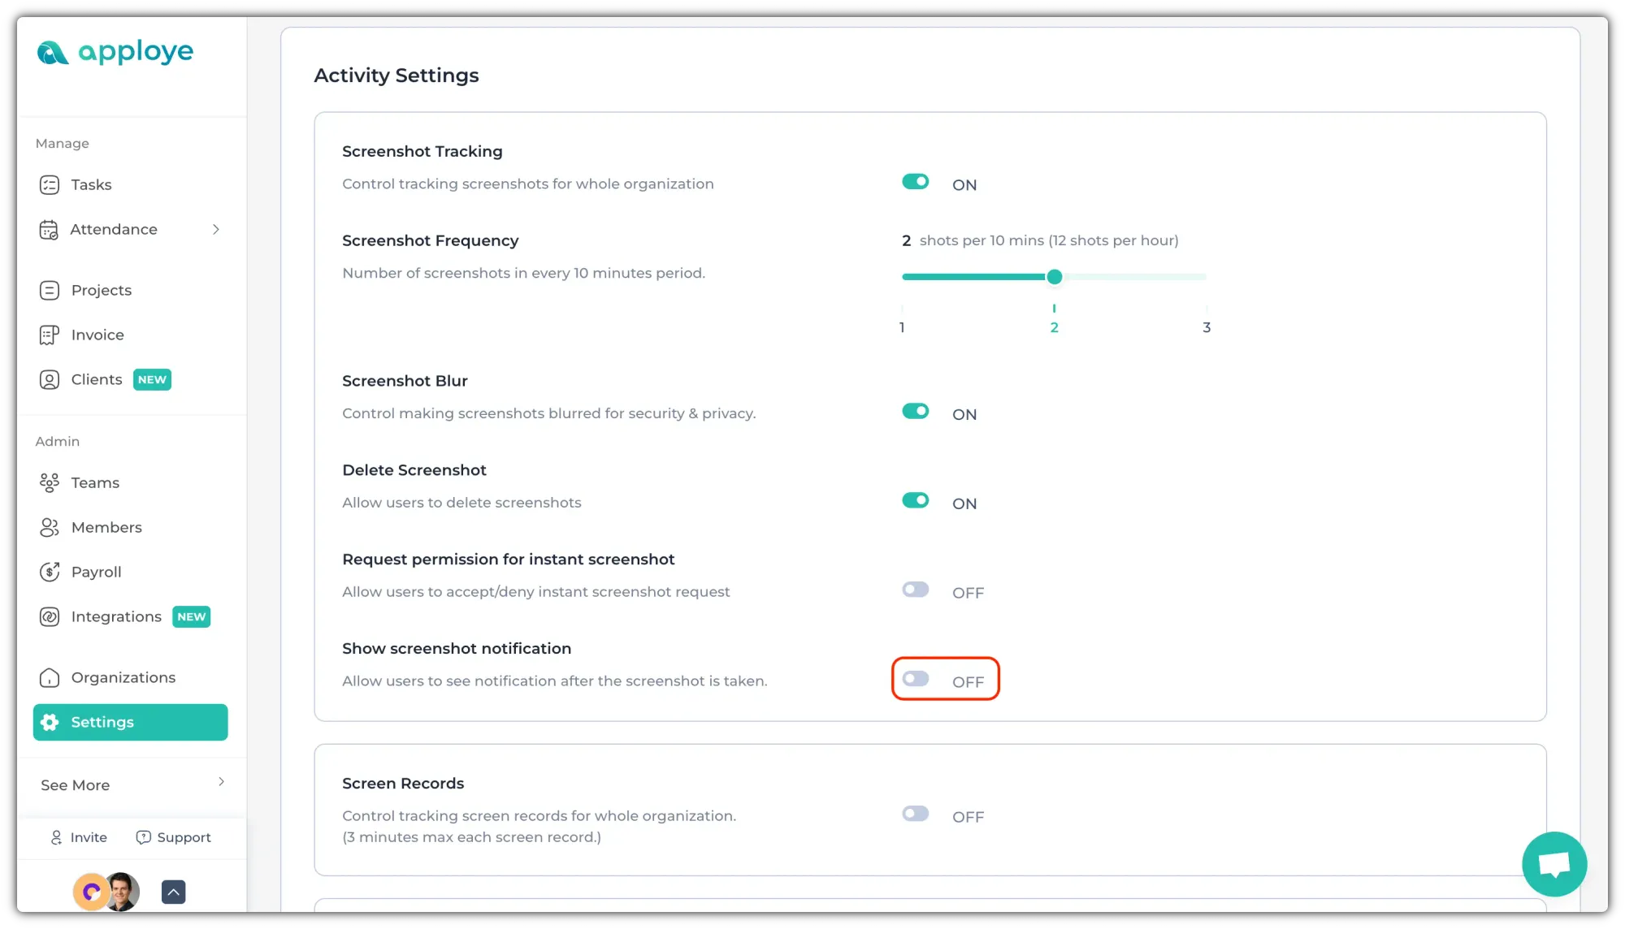Set screenshot frequency slider to 3
The width and height of the screenshot is (1625, 929).
1206,278
